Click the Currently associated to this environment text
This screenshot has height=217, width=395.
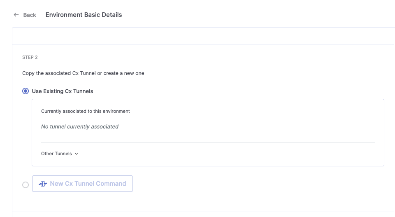[x=86, y=111]
